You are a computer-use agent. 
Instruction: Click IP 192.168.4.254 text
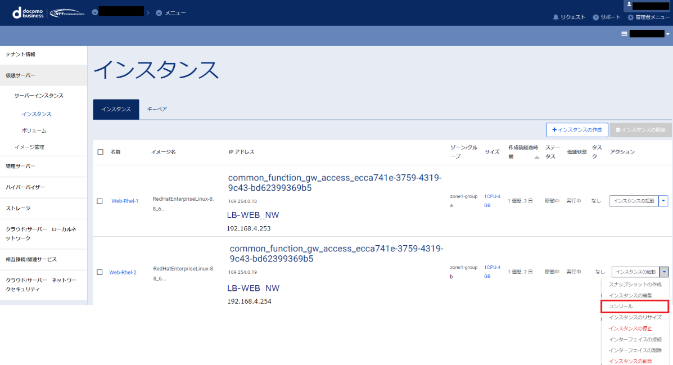[x=250, y=301]
